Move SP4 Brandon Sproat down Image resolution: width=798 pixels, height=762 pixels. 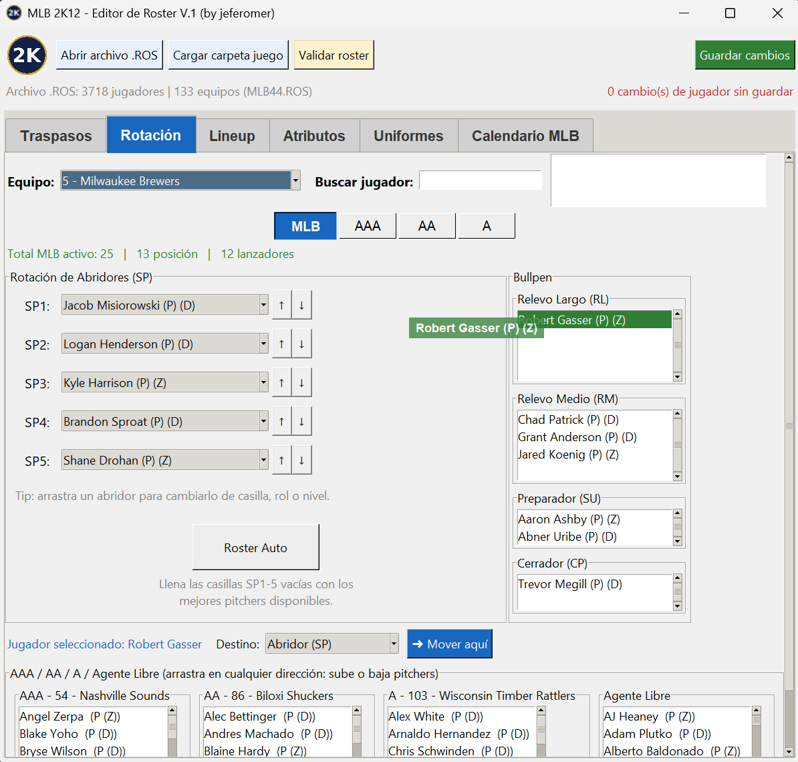(x=302, y=421)
